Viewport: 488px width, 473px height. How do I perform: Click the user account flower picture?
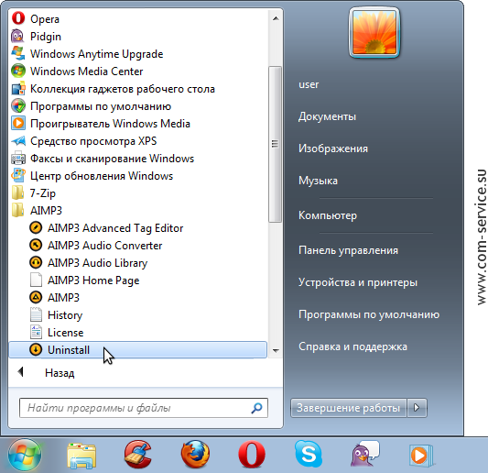(374, 32)
